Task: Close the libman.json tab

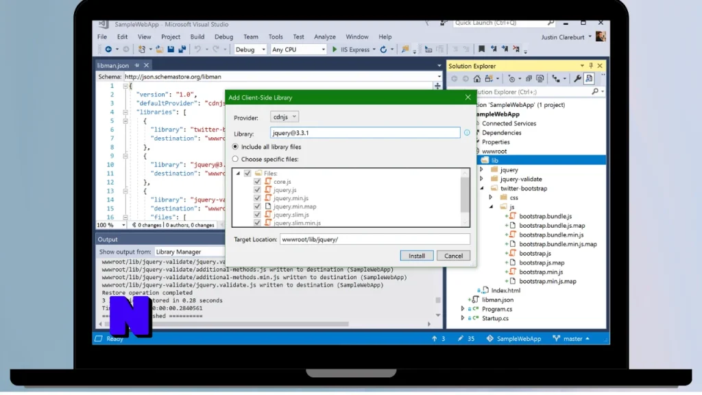Action: [x=147, y=65]
